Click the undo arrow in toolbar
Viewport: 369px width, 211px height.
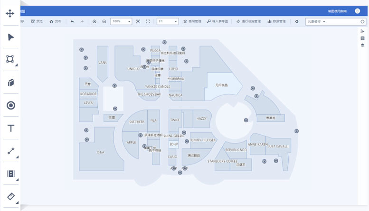pyautogui.click(x=72, y=21)
